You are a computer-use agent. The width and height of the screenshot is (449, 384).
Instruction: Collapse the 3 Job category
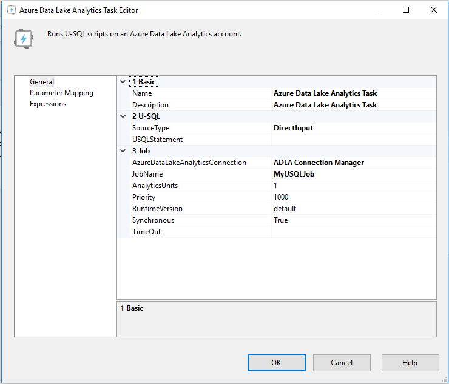(123, 151)
